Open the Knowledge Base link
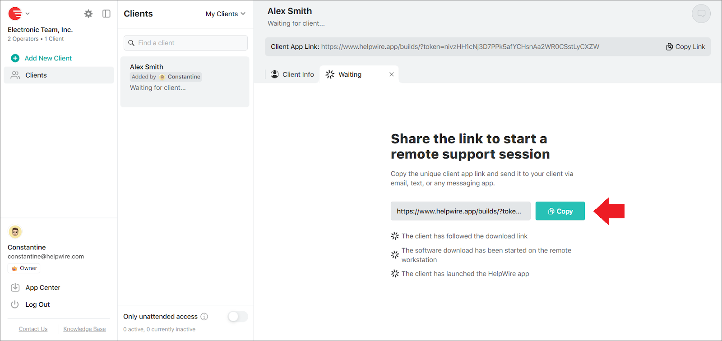 point(84,329)
